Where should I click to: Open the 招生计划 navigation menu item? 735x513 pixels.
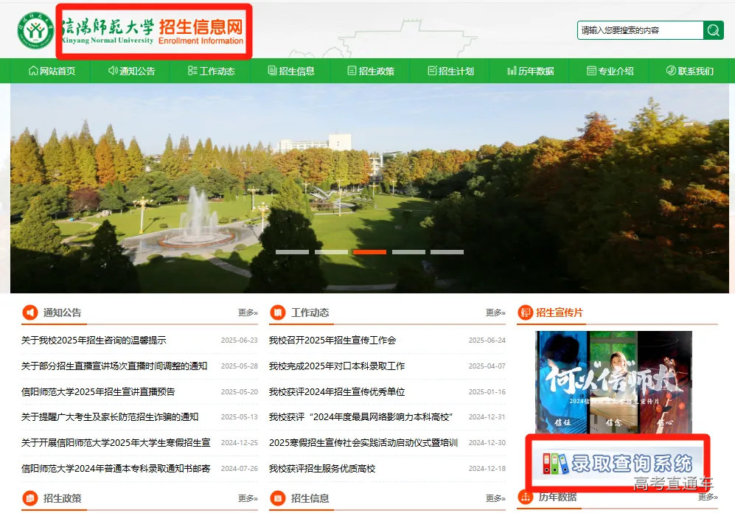coord(450,71)
